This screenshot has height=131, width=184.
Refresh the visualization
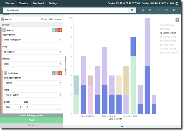(x=174, y=10)
